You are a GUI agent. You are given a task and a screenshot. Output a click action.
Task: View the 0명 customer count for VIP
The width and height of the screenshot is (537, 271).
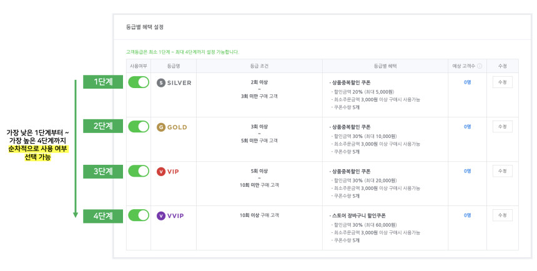(x=468, y=171)
